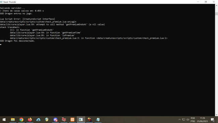218x123 pixels.
Task: Open File Explorer from taskbar
Action: pos(13,120)
